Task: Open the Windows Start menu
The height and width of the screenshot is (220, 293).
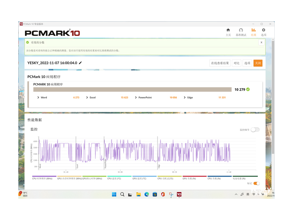Action: click(114, 195)
